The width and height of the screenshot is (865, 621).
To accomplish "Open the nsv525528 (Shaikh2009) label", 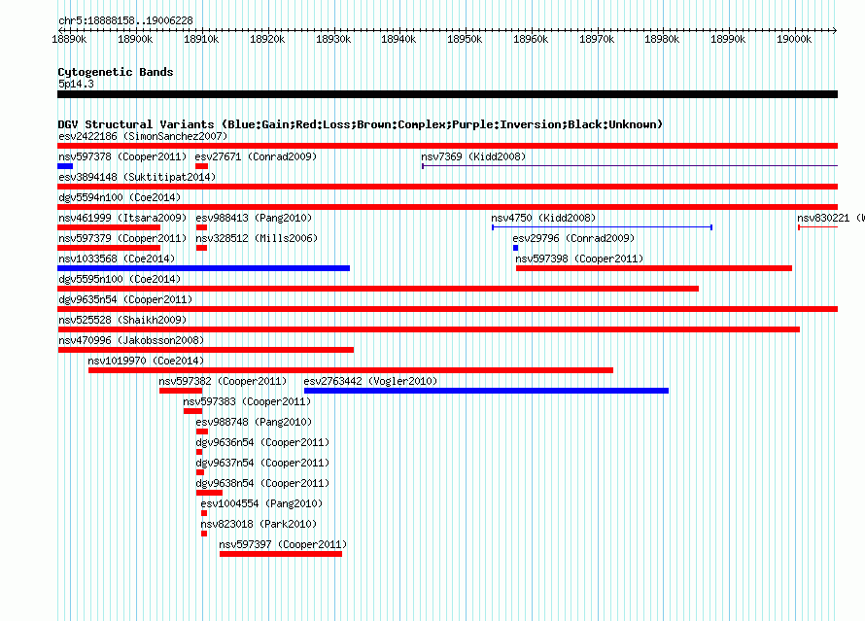I will pyautogui.click(x=122, y=320).
